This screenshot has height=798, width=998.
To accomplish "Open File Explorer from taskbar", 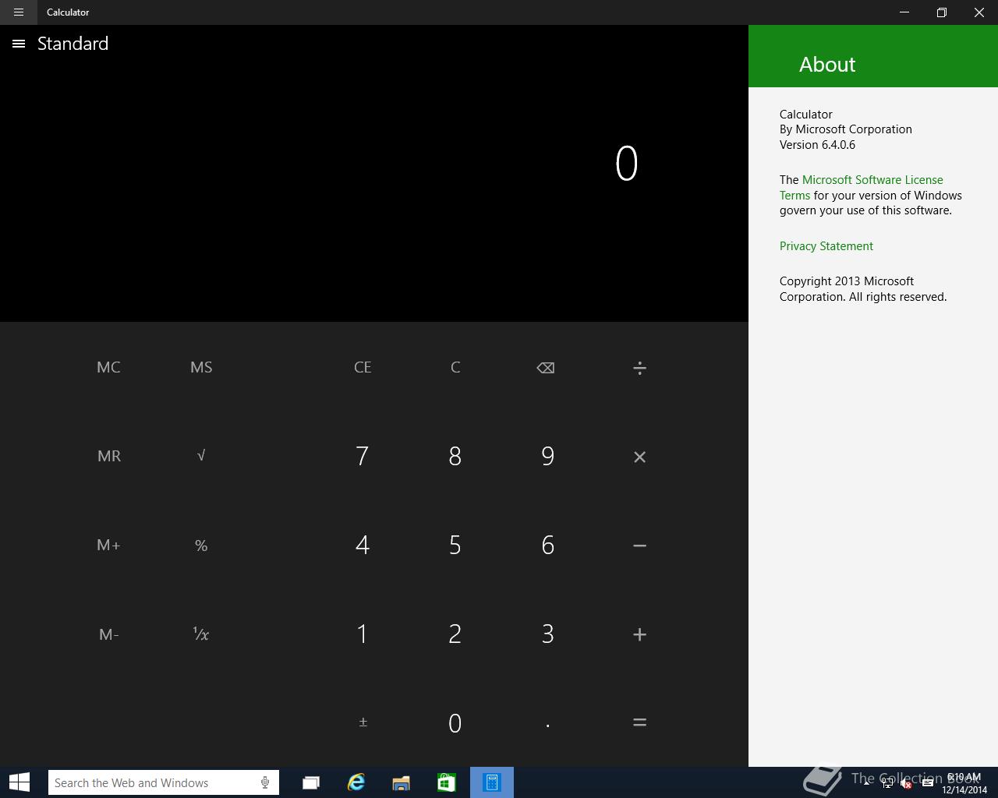I will click(x=401, y=782).
